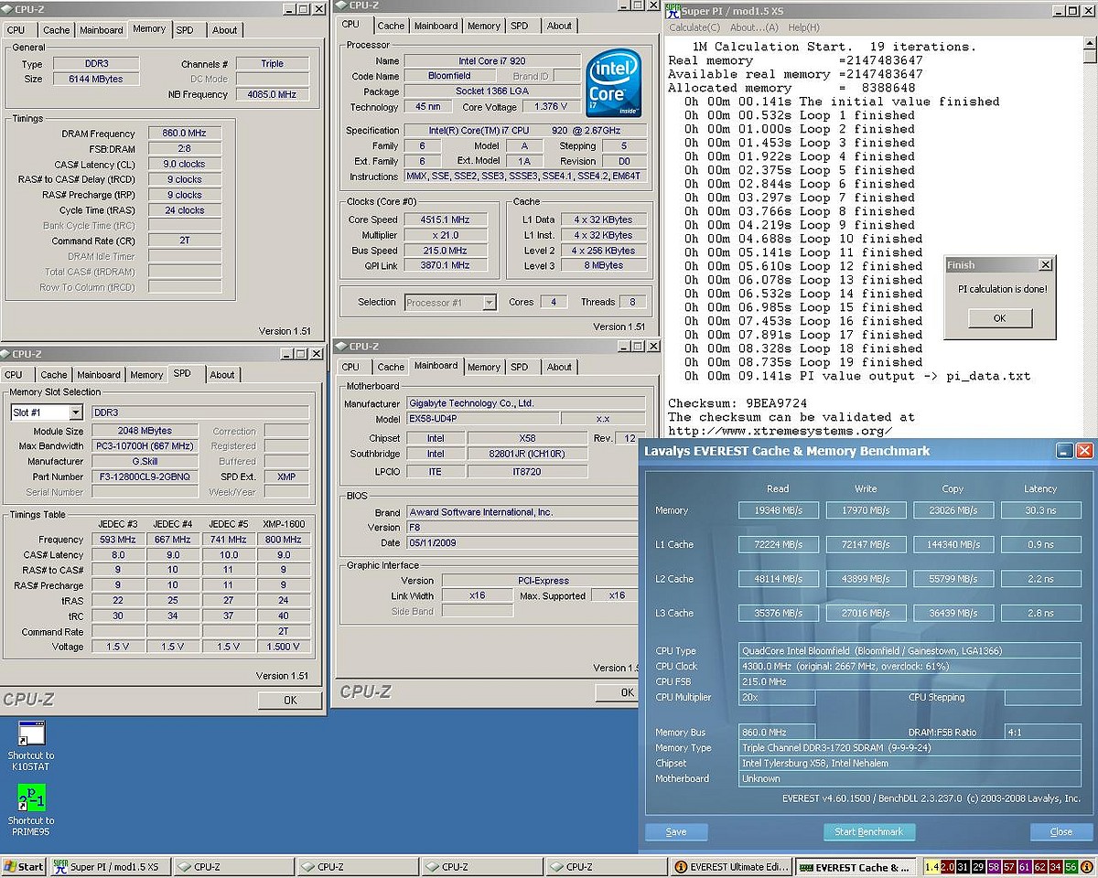Click the tray icon showing 62
The height and width of the screenshot is (878, 1098).
[x=1041, y=866]
